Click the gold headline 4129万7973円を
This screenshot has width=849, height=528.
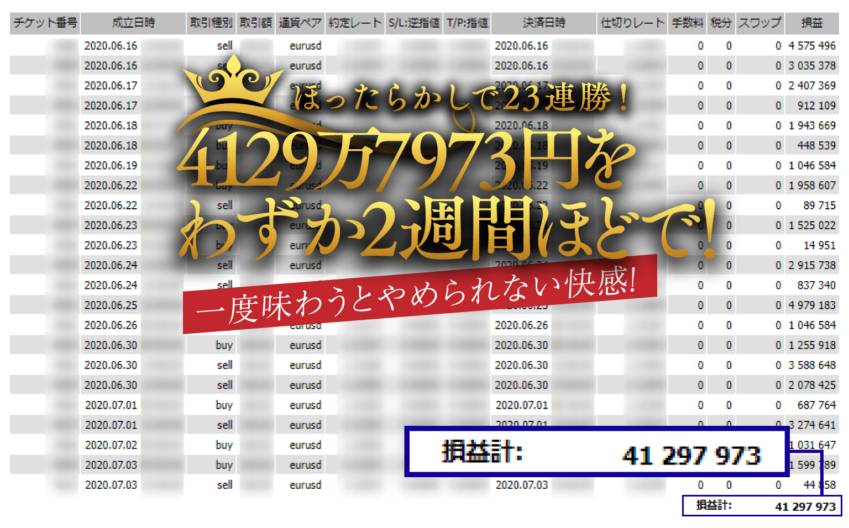click(x=406, y=160)
